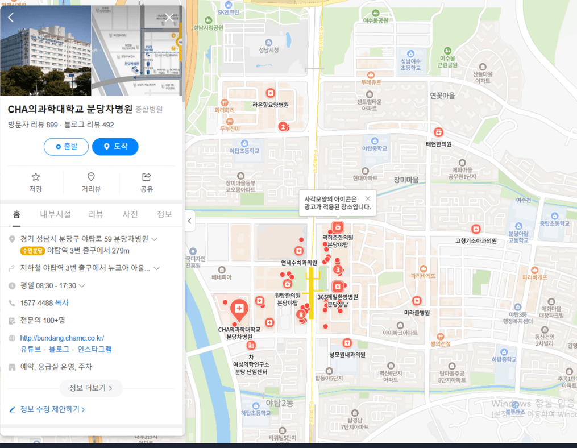This screenshot has width=577, height=448.
Task: Open the bundang.chamc.co.kr website link
Action: 62,338
